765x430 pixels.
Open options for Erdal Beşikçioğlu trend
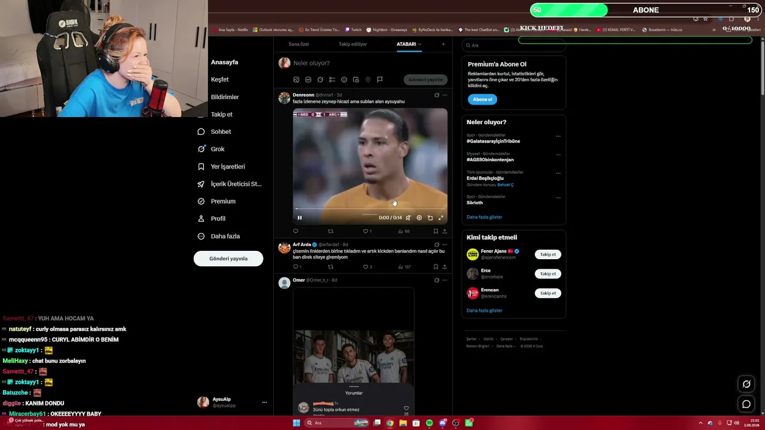coord(558,173)
